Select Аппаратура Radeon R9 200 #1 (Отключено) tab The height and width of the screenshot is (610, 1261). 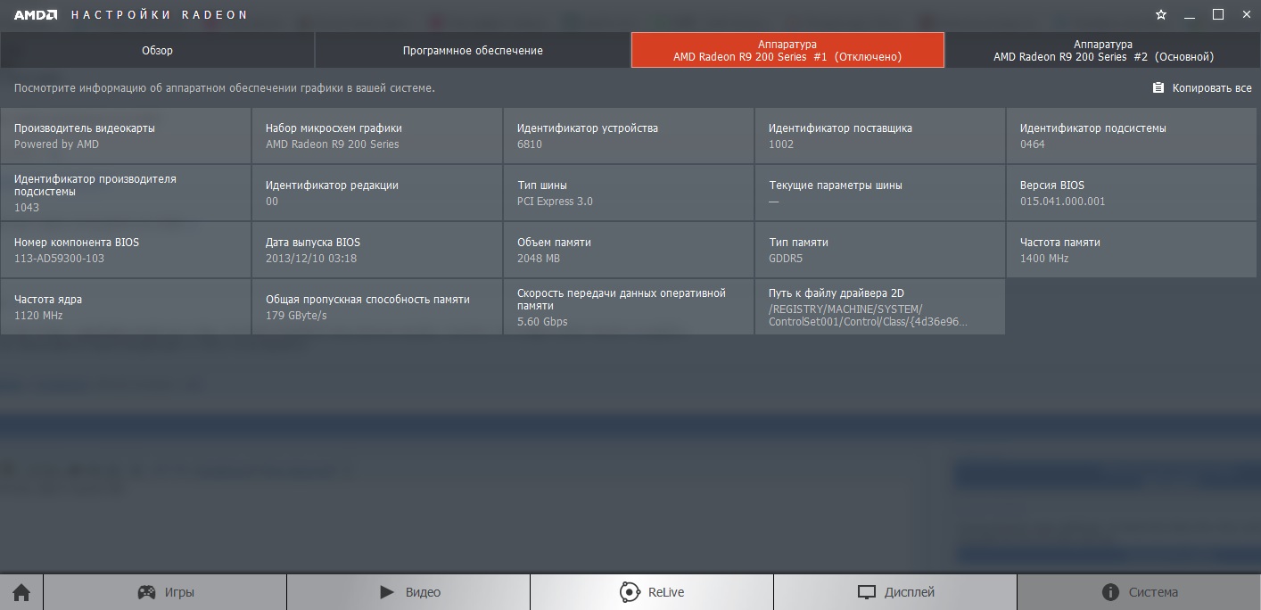[x=787, y=50]
